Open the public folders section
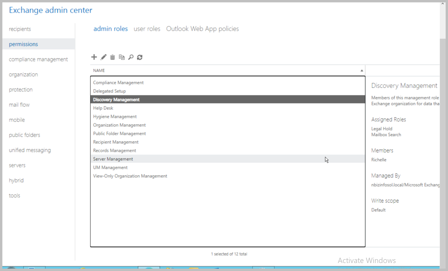The width and height of the screenshot is (448, 271). 25,135
